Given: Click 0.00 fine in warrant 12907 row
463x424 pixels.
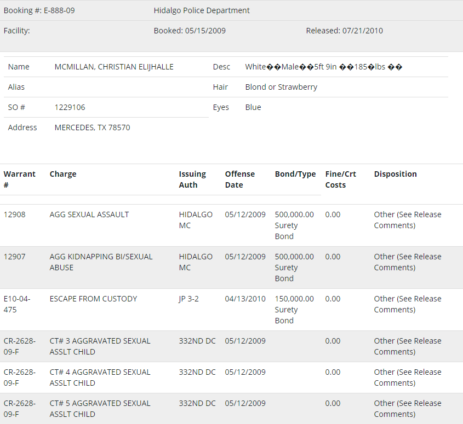Looking at the screenshot, I should [x=333, y=257].
